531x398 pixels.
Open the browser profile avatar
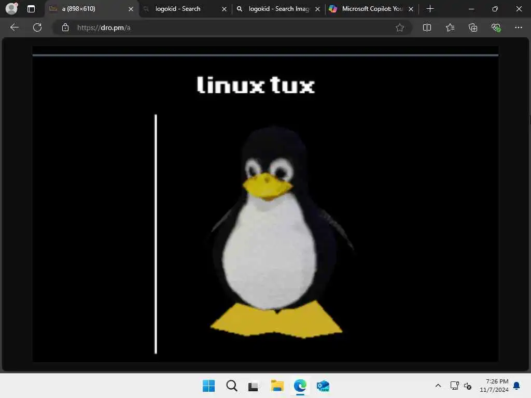coord(11,8)
